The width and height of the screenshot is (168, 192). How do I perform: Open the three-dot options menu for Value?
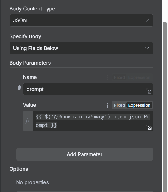[107, 105]
